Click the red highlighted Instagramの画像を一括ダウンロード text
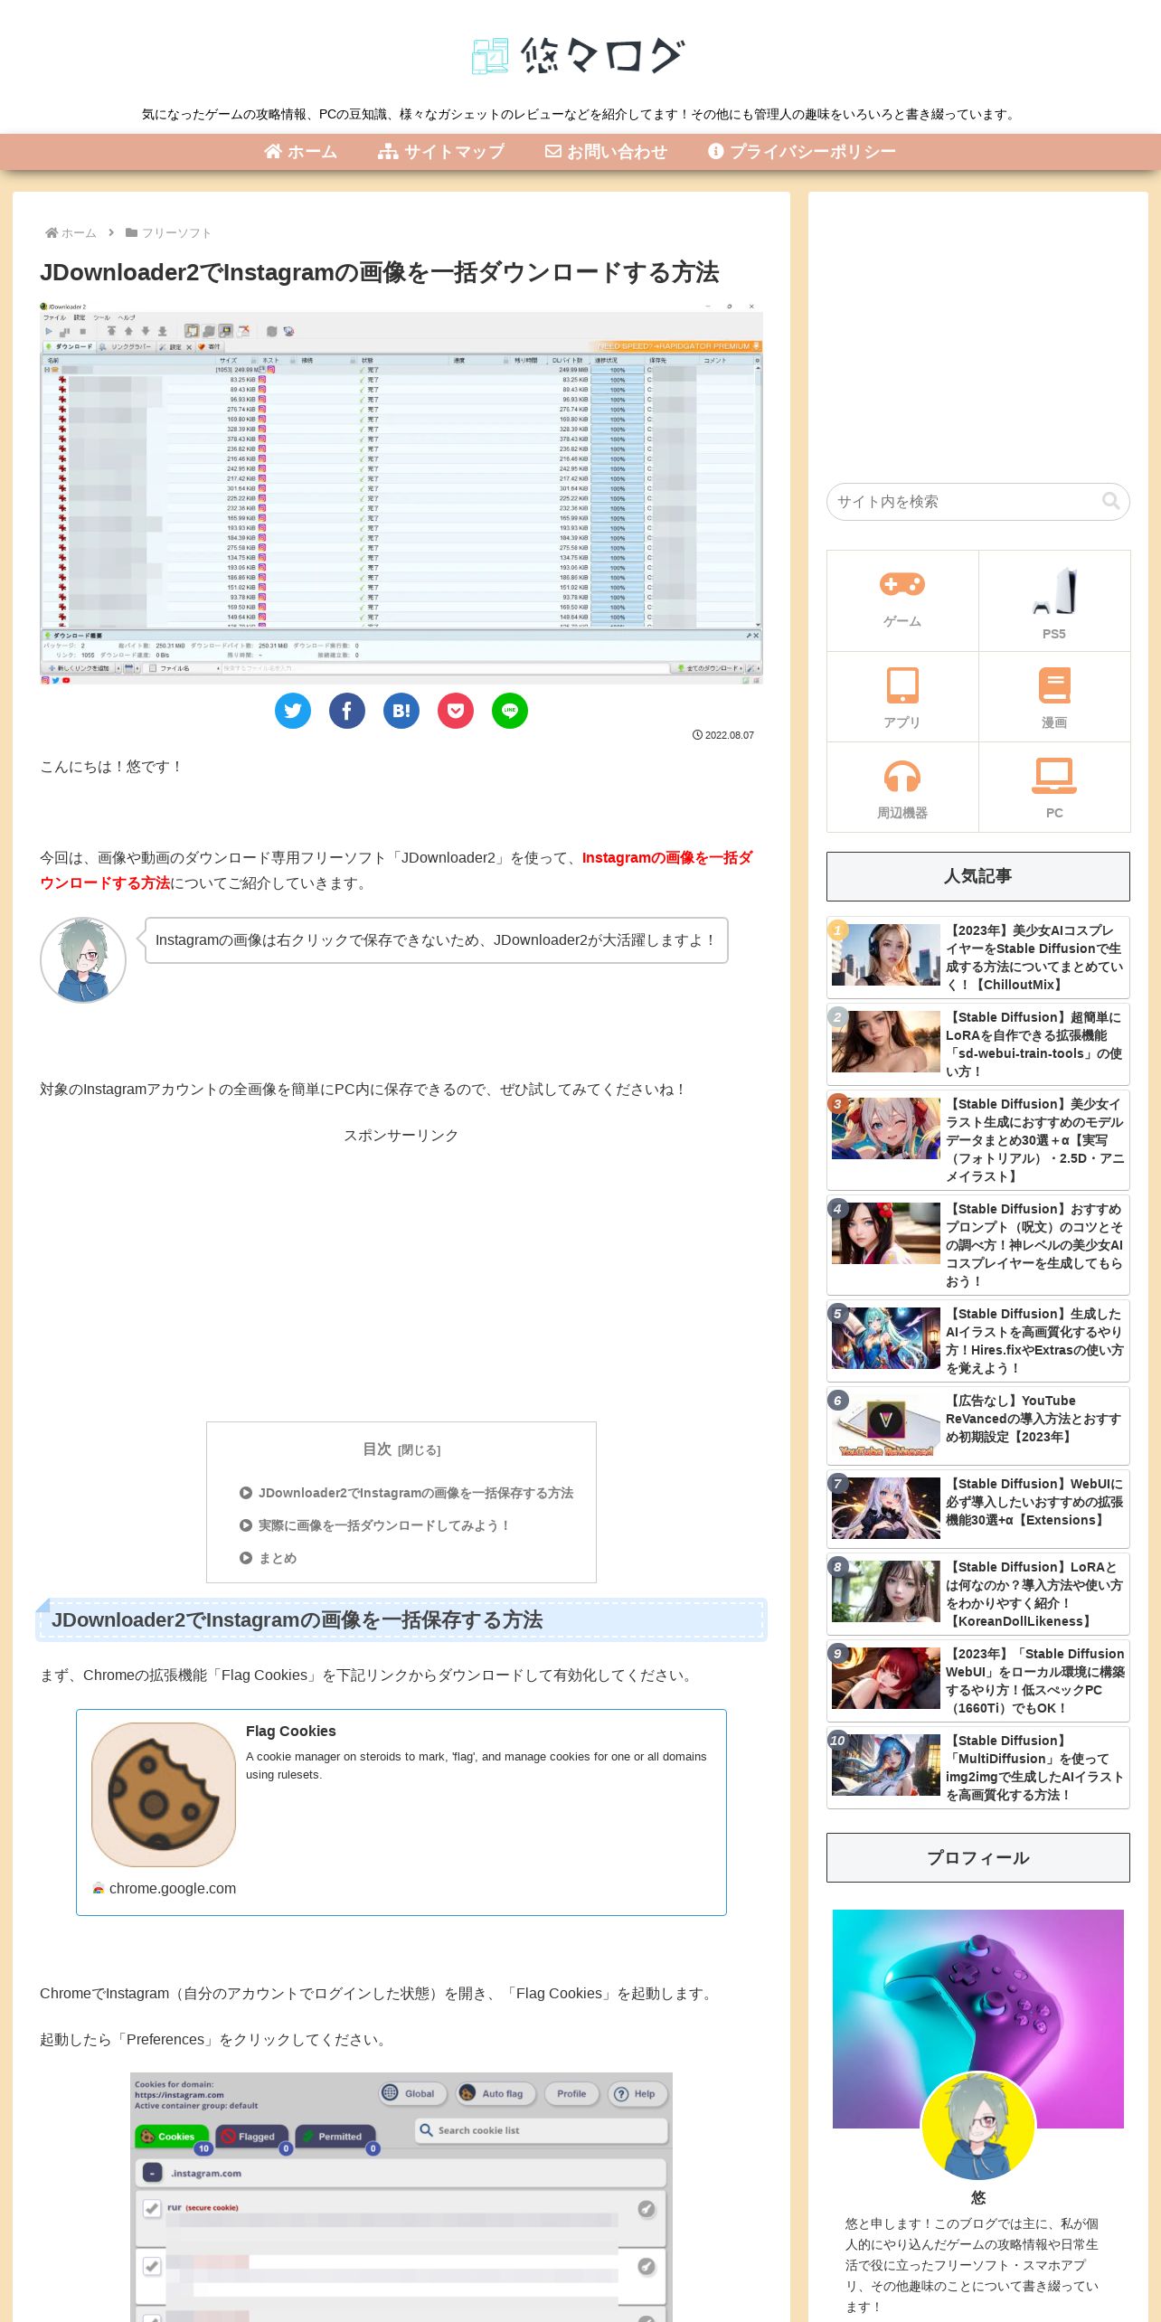Screen dimensions: 1161x2322 pos(396,870)
